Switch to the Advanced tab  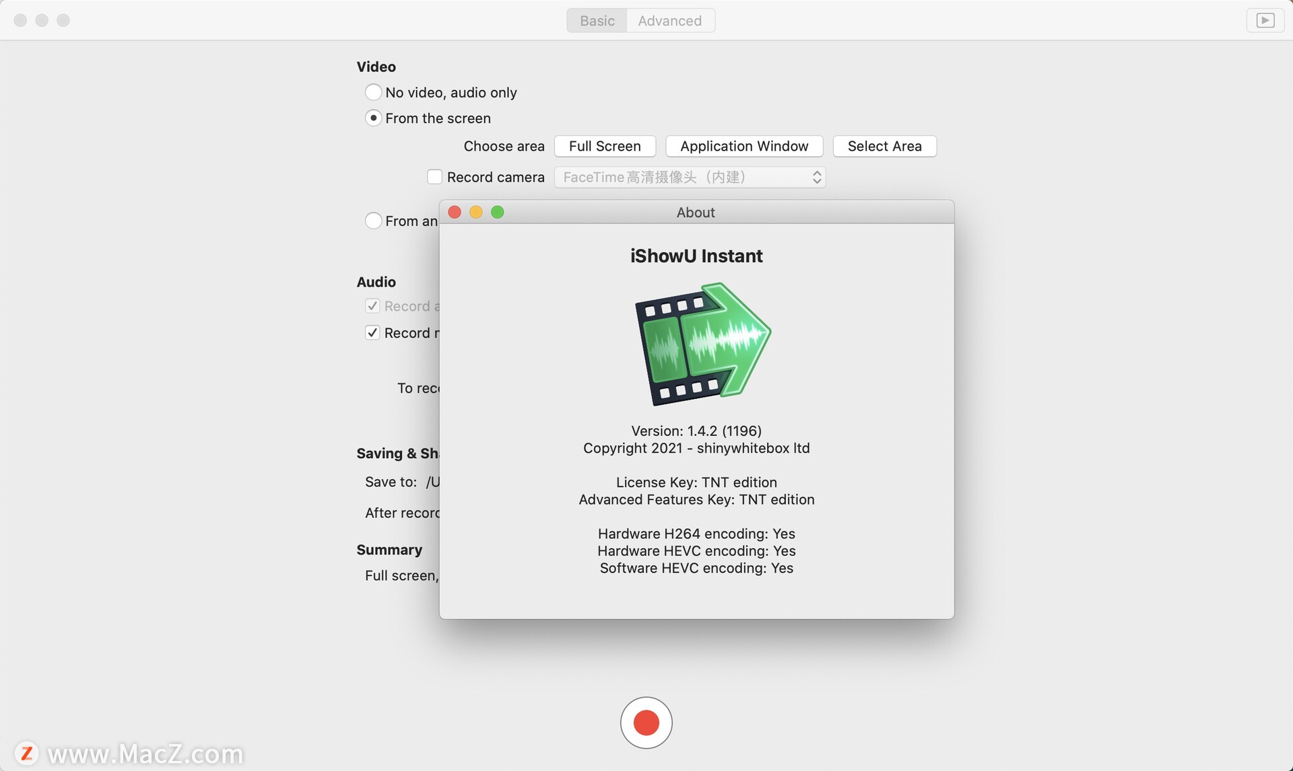[x=670, y=21]
